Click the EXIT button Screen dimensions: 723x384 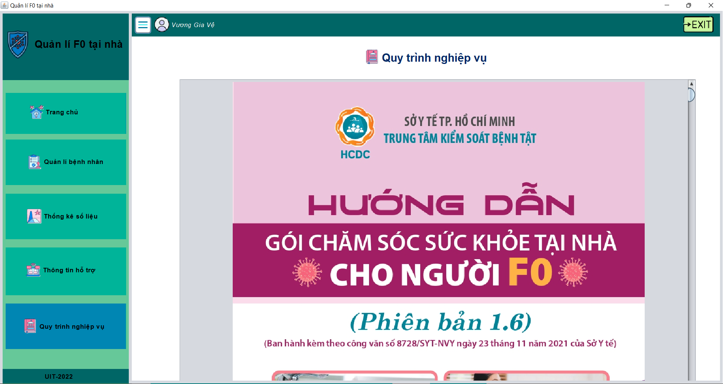pyautogui.click(x=698, y=24)
